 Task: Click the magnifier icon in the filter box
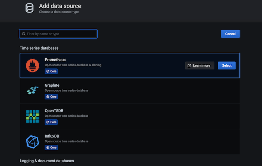coord(24,34)
